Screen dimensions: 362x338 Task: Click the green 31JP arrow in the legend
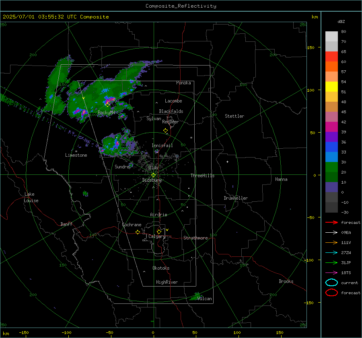click(x=331, y=262)
